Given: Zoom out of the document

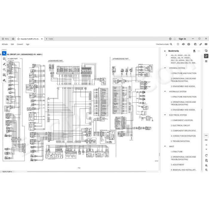Looking at the screenshot, I should pyautogui.click(x=206, y=170).
